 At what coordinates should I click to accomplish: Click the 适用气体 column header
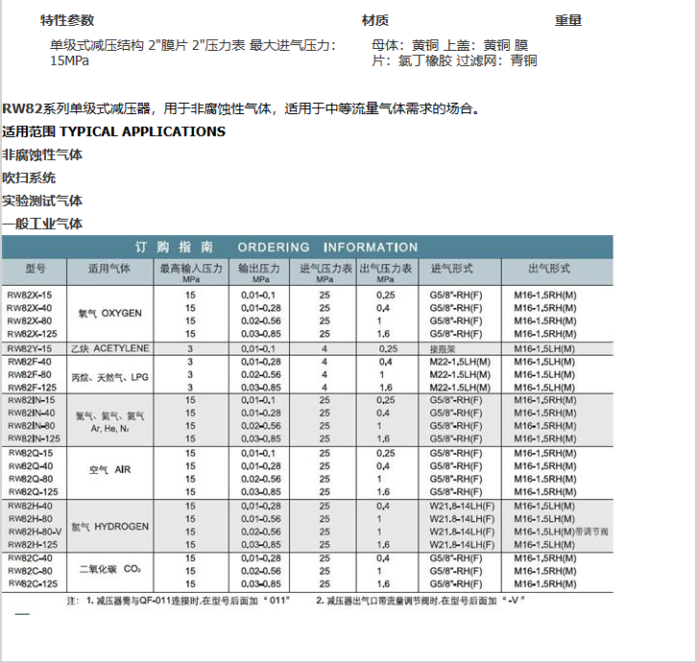click(108, 269)
